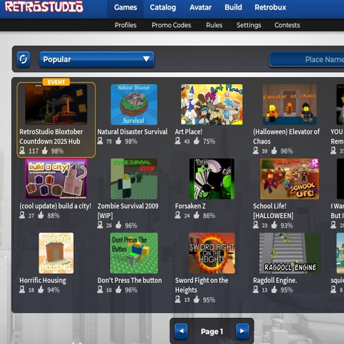Open the Catalog tab
Screen dimensions: 344x344
[163, 8]
